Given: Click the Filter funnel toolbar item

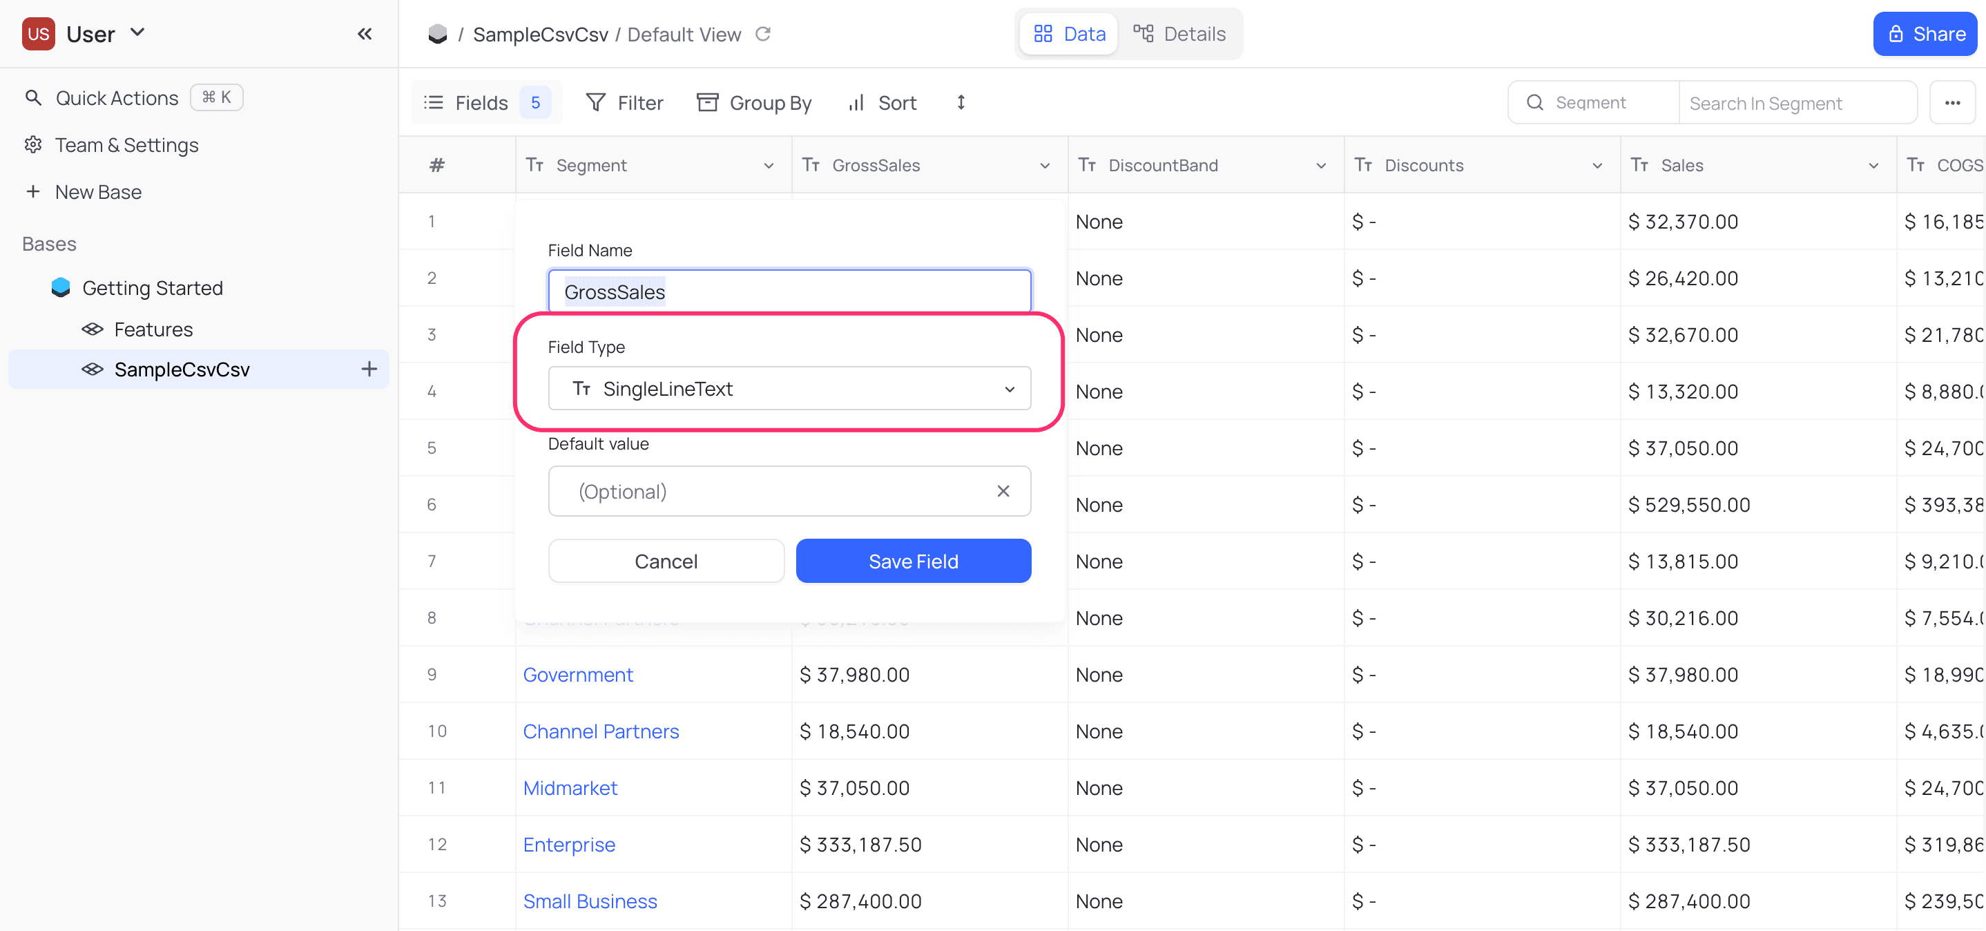Looking at the screenshot, I should (x=624, y=103).
